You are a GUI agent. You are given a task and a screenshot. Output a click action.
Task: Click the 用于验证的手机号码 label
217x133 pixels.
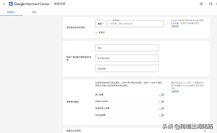coord(76,27)
